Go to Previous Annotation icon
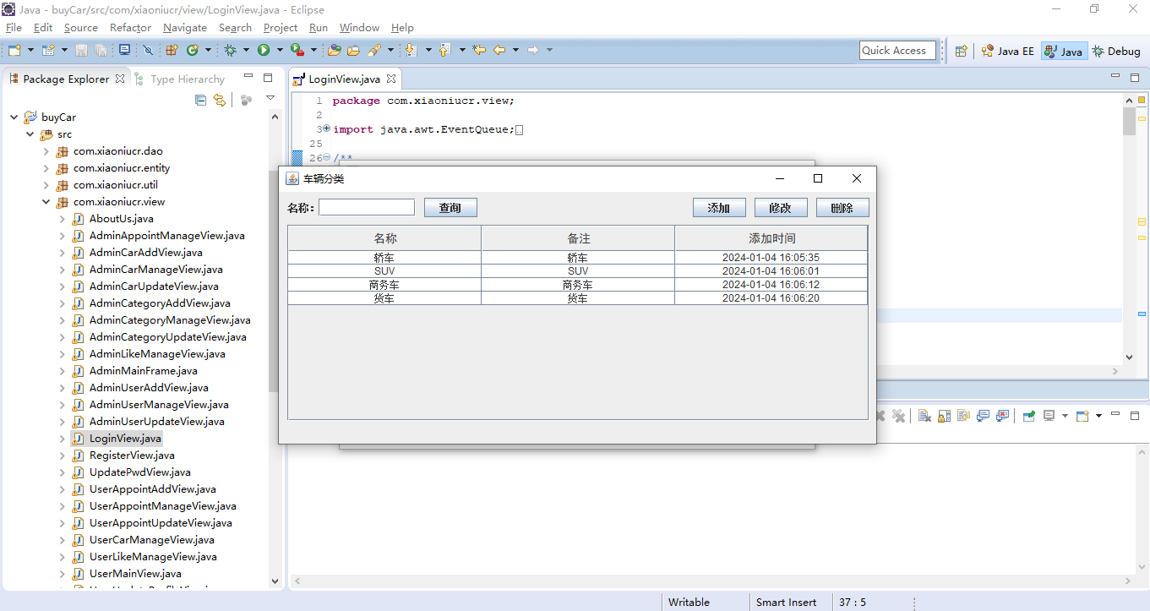 [444, 50]
